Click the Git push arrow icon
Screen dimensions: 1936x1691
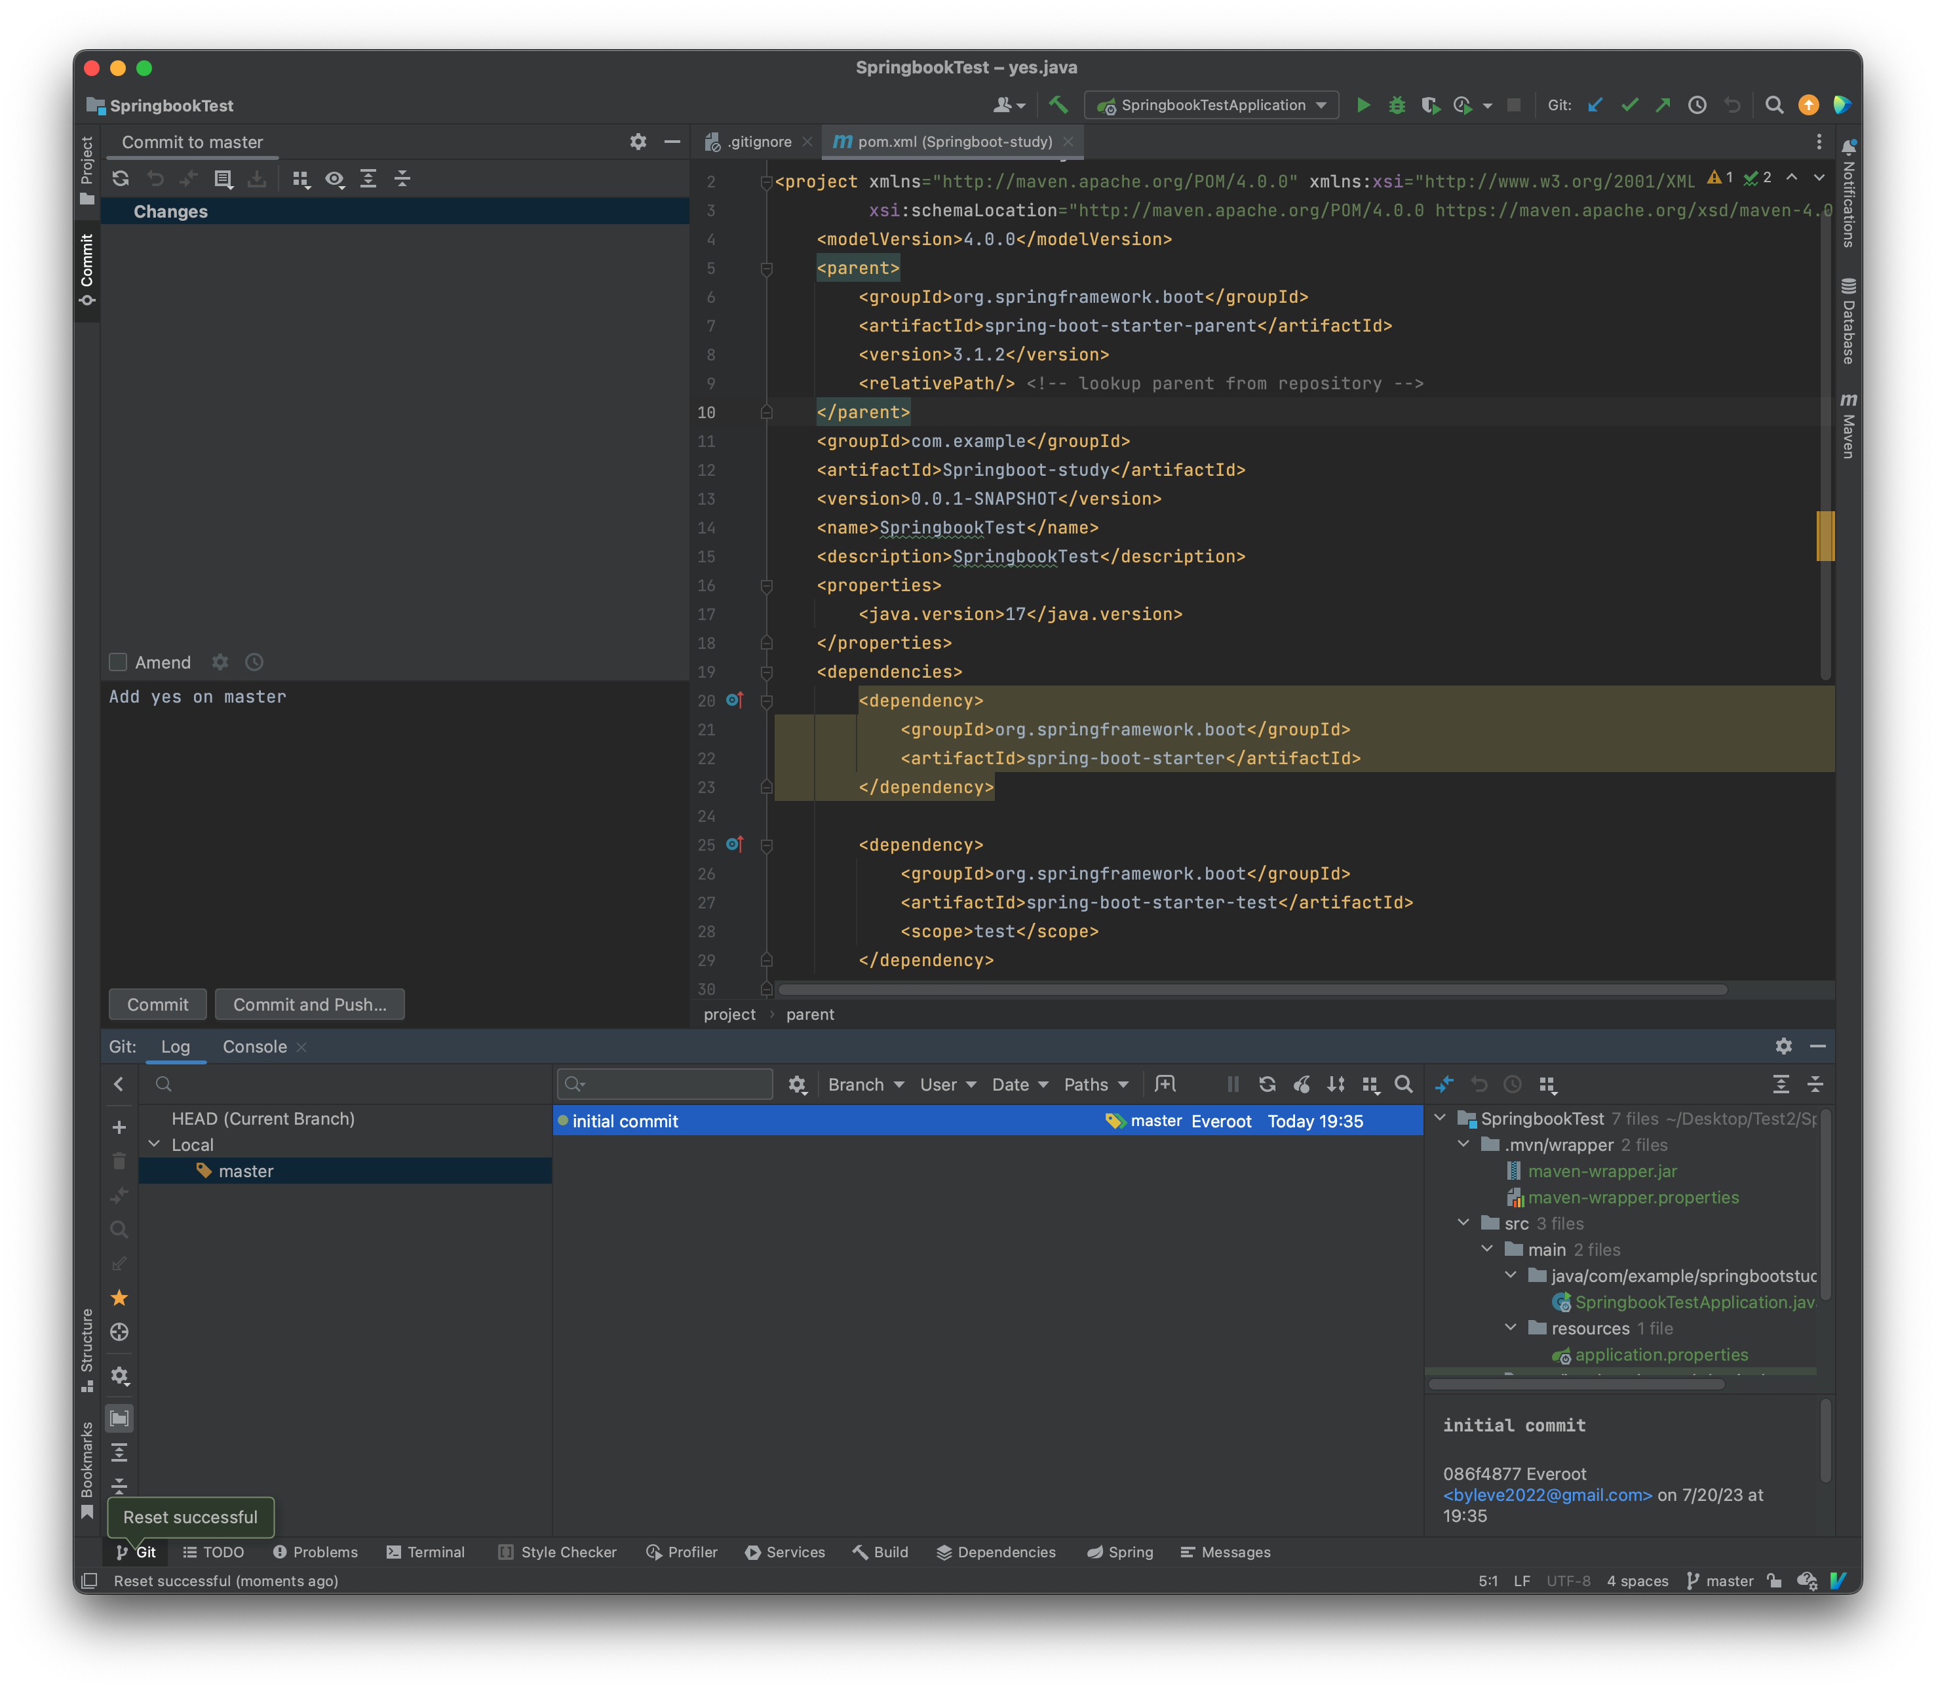pyautogui.click(x=1663, y=106)
